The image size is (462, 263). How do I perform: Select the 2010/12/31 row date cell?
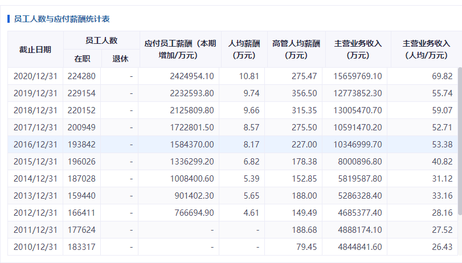pyautogui.click(x=35, y=247)
